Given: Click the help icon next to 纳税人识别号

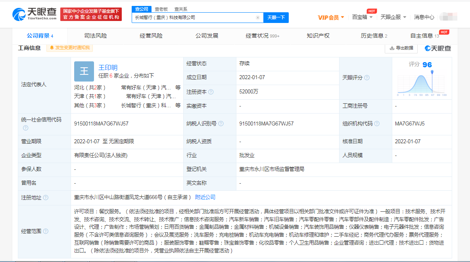Looking at the screenshot, I should click(221, 123).
